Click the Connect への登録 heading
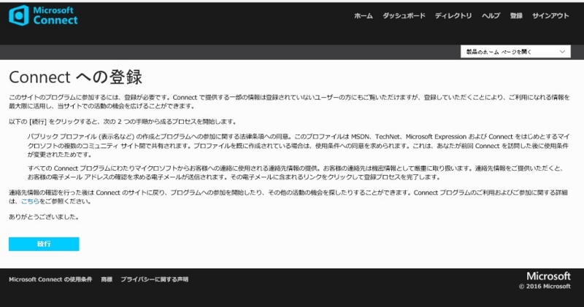Image resolution: width=584 pixels, height=307 pixels. [76, 77]
